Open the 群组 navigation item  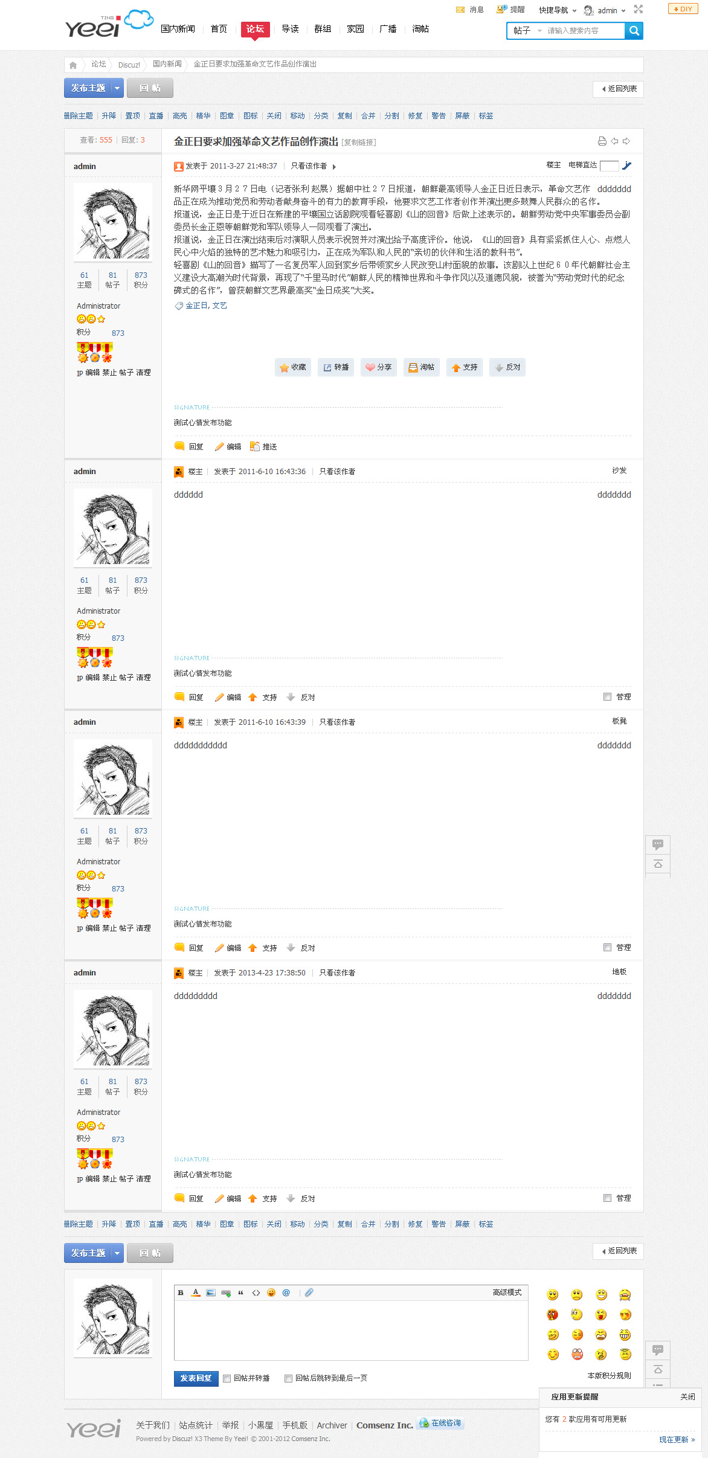coord(323,29)
